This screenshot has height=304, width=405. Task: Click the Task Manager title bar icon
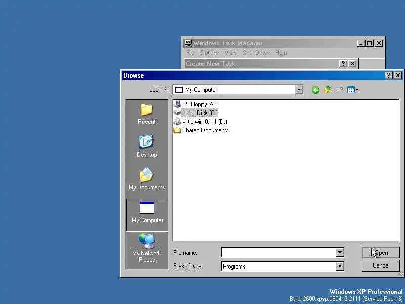click(x=188, y=43)
